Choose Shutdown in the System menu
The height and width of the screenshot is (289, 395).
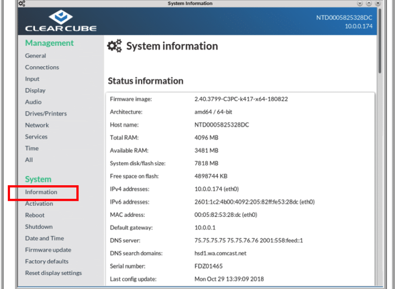39,227
